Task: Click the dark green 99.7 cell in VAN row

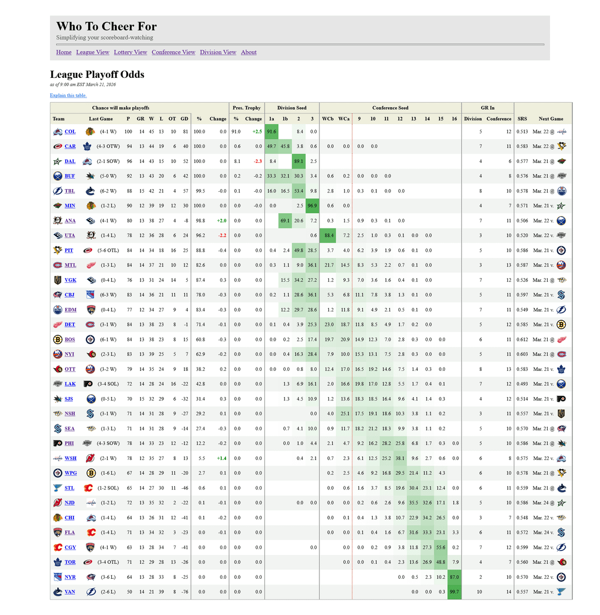Action: (x=454, y=592)
